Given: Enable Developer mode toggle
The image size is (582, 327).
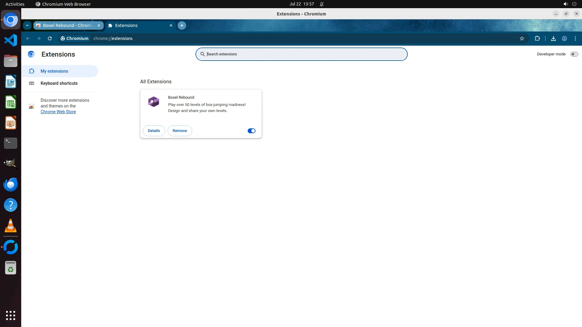Looking at the screenshot, I should pyautogui.click(x=574, y=54).
